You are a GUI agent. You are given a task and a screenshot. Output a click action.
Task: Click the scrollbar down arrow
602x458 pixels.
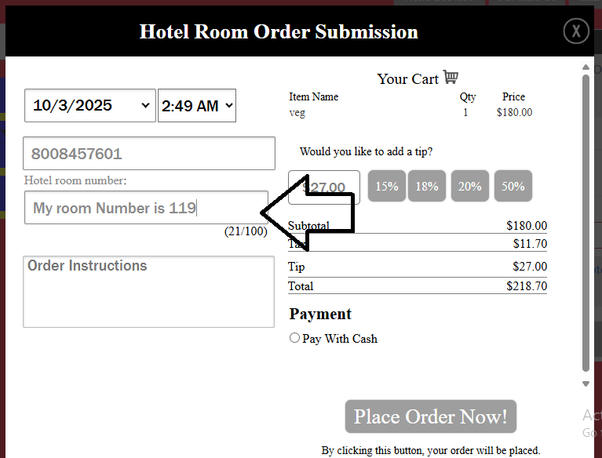586,383
